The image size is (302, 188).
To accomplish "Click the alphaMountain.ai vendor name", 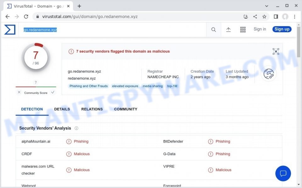I will point(36,141).
